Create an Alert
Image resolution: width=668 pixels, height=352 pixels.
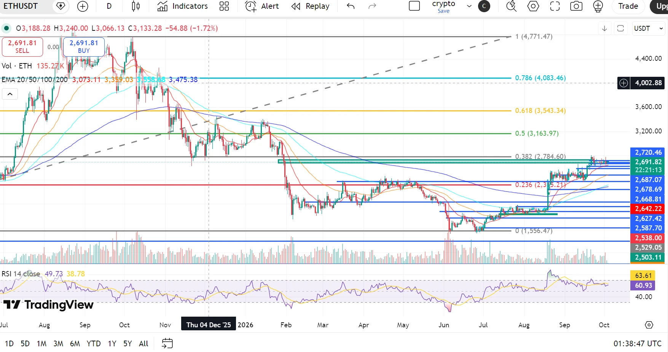[262, 6]
